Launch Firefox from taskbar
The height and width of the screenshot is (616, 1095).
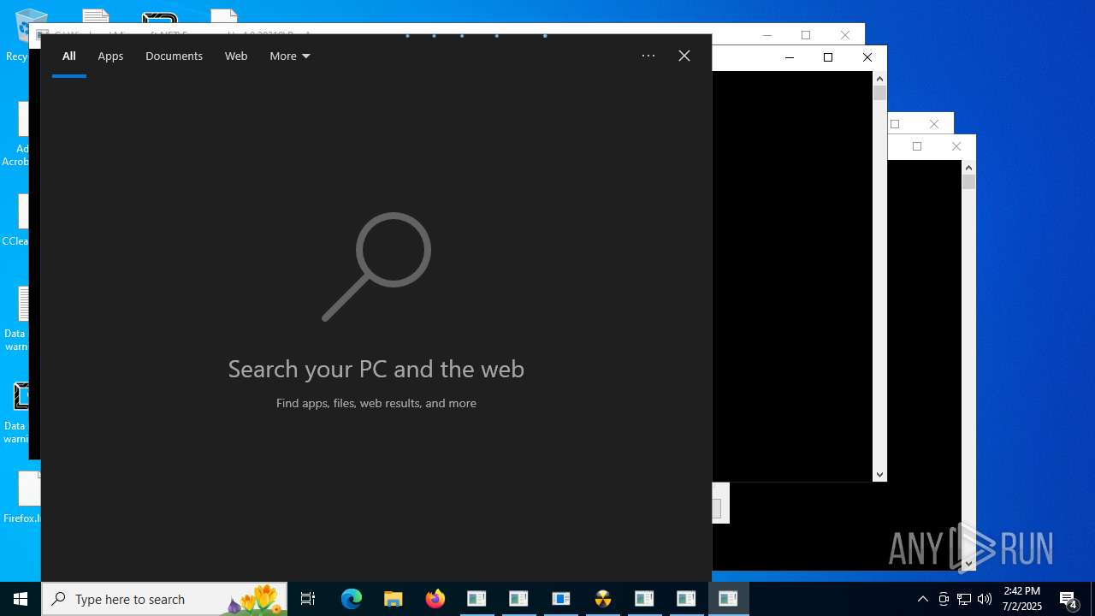(435, 600)
